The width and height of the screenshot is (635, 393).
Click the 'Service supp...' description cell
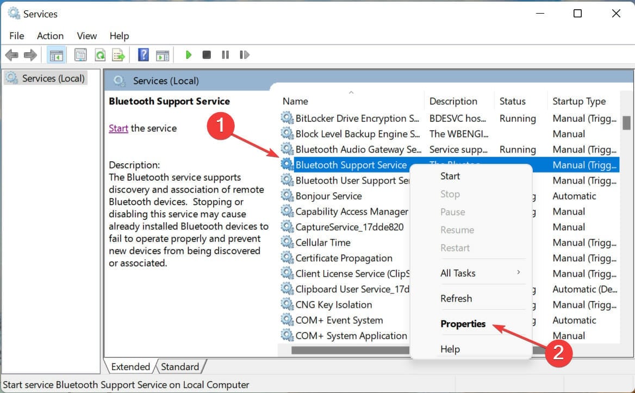point(458,149)
